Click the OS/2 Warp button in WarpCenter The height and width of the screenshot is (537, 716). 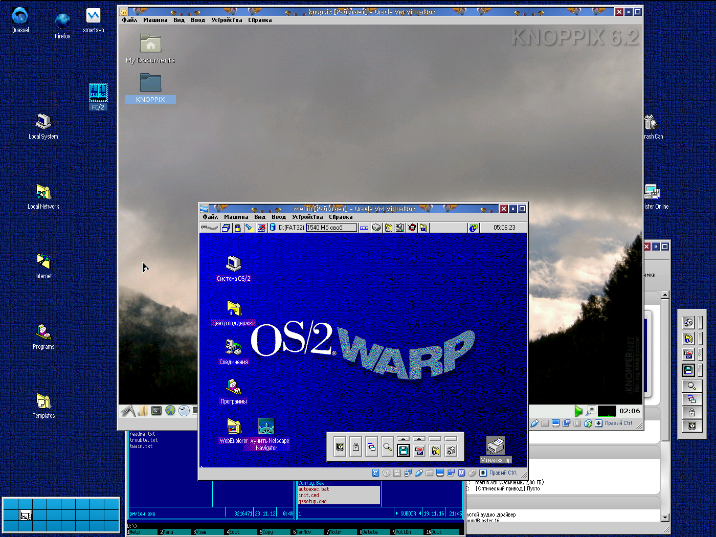click(210, 228)
